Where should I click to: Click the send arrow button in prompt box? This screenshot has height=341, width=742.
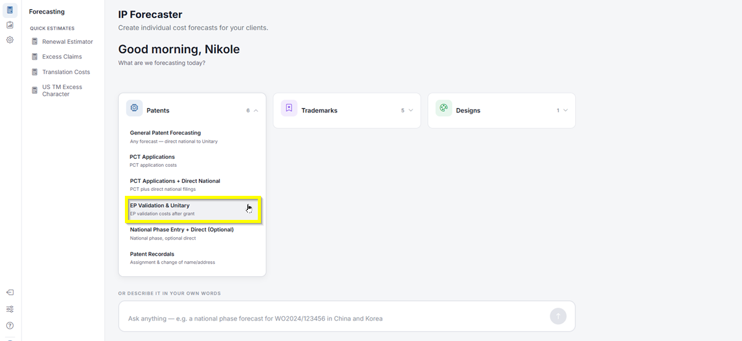(x=558, y=316)
